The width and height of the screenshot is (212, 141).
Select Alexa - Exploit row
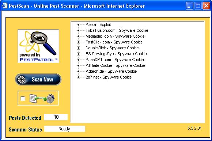pos(98,24)
